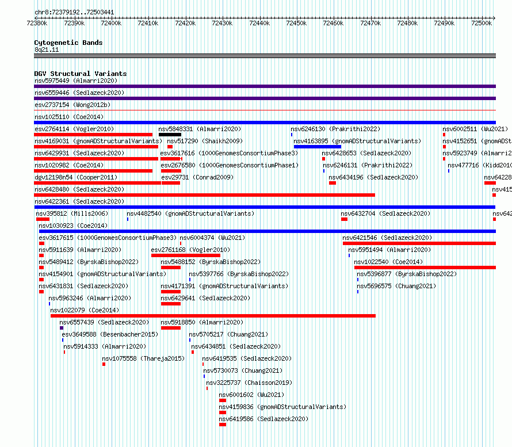512x447 pixels.
Task: Select nsv5396877 (ByrskaBishop2022) label
Action: [x=407, y=274]
